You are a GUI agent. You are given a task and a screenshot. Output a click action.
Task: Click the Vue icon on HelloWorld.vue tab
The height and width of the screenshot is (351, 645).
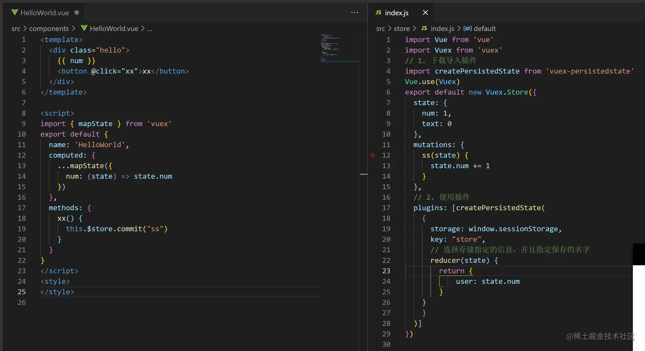click(x=15, y=12)
